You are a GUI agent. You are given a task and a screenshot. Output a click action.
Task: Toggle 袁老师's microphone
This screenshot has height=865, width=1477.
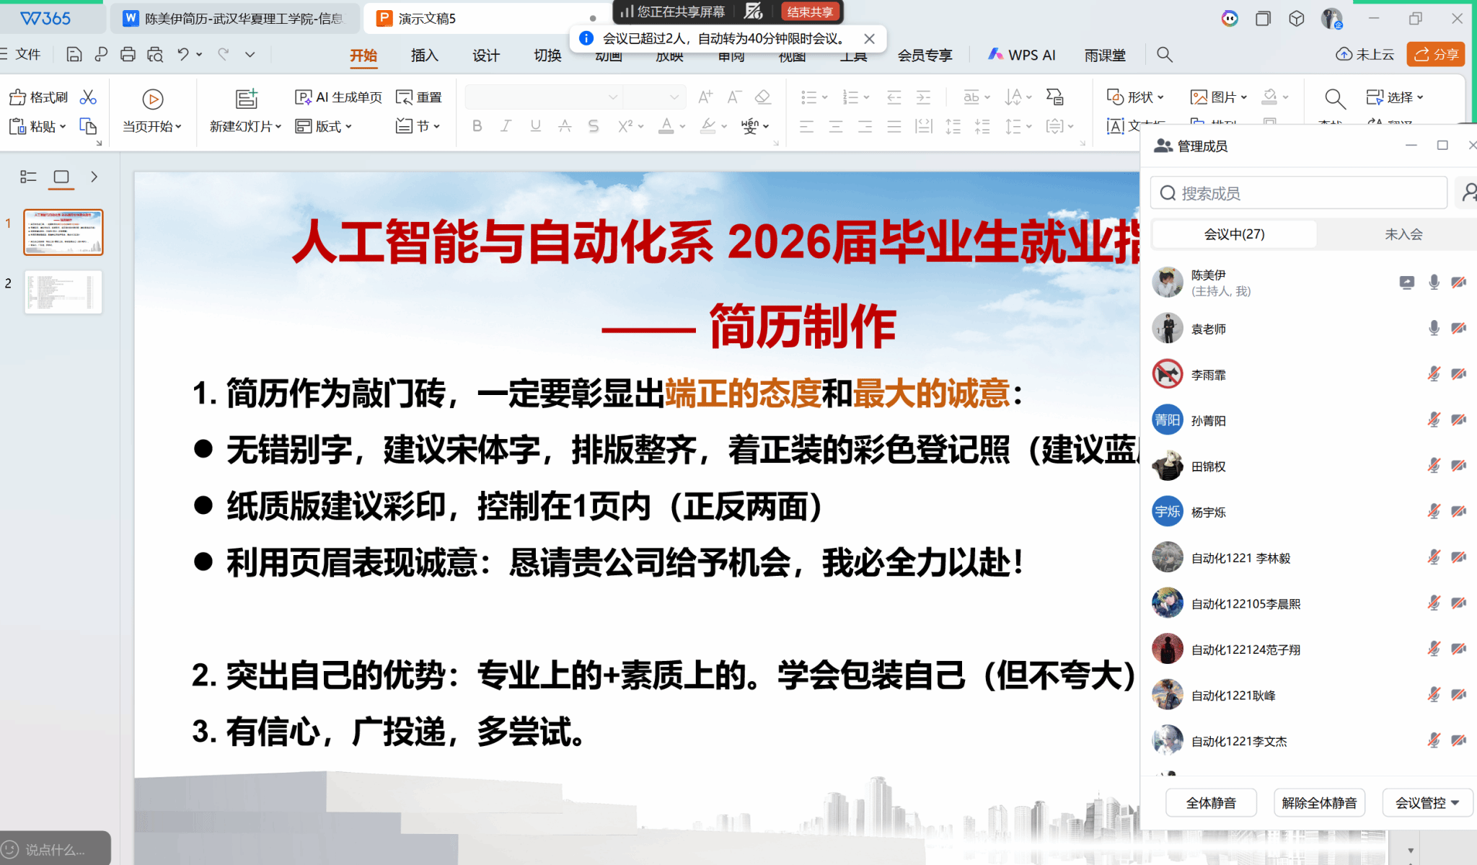click(1434, 329)
